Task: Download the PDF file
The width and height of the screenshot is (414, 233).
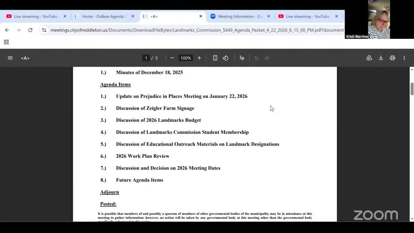Action: click(381, 58)
